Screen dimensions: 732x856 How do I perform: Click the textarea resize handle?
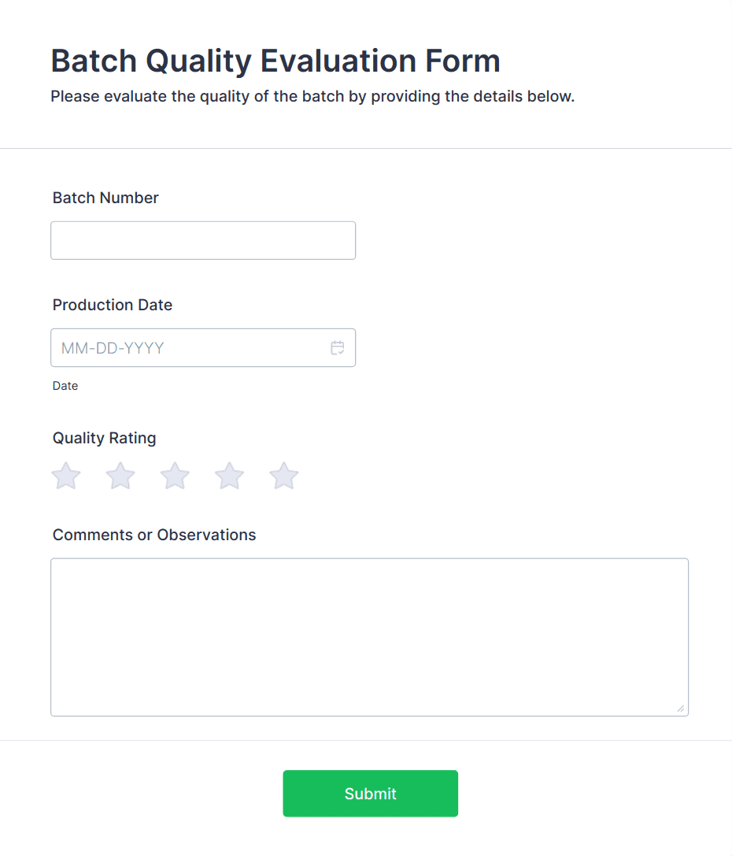[681, 710]
